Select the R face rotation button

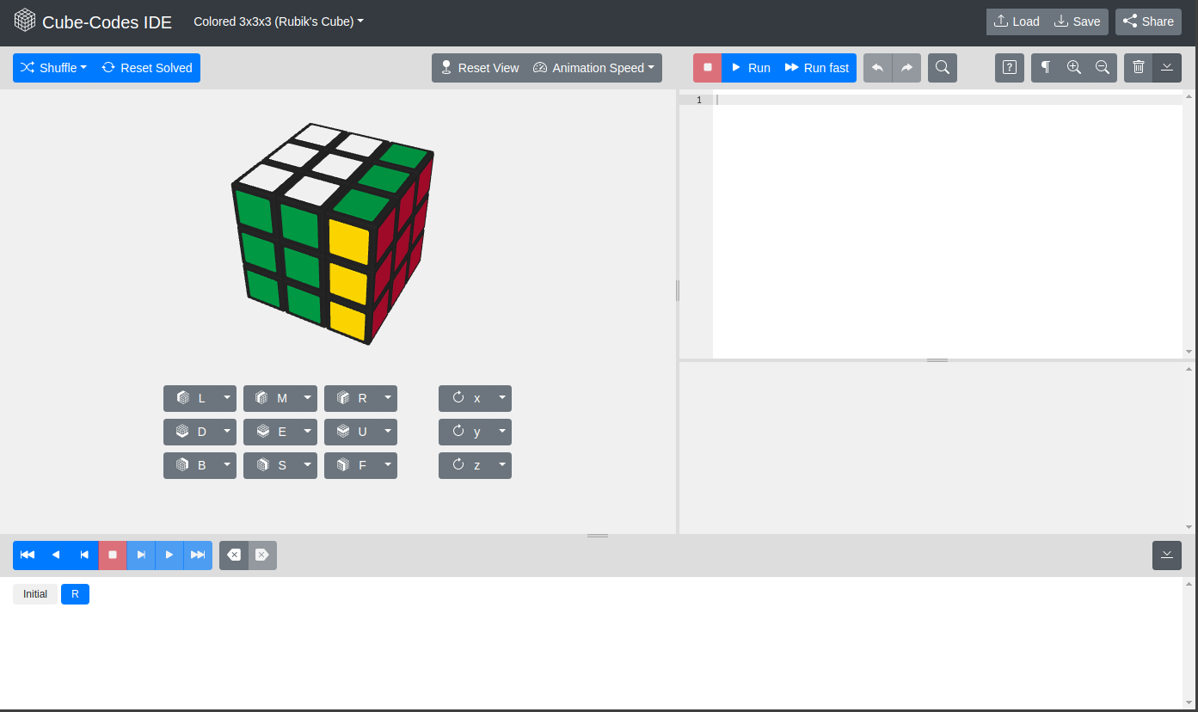click(355, 398)
